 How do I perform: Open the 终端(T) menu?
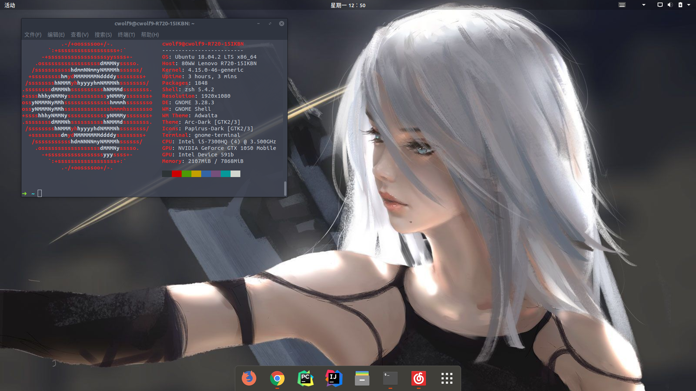coord(127,35)
